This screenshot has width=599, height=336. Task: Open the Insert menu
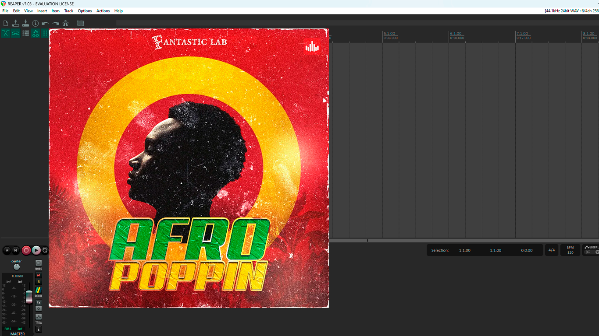click(x=42, y=11)
